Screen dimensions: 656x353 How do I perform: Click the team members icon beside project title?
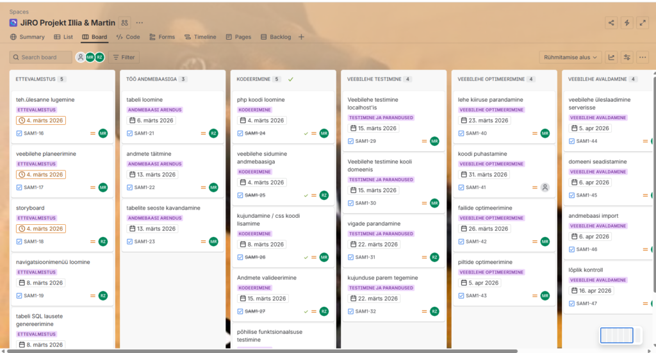pos(124,22)
